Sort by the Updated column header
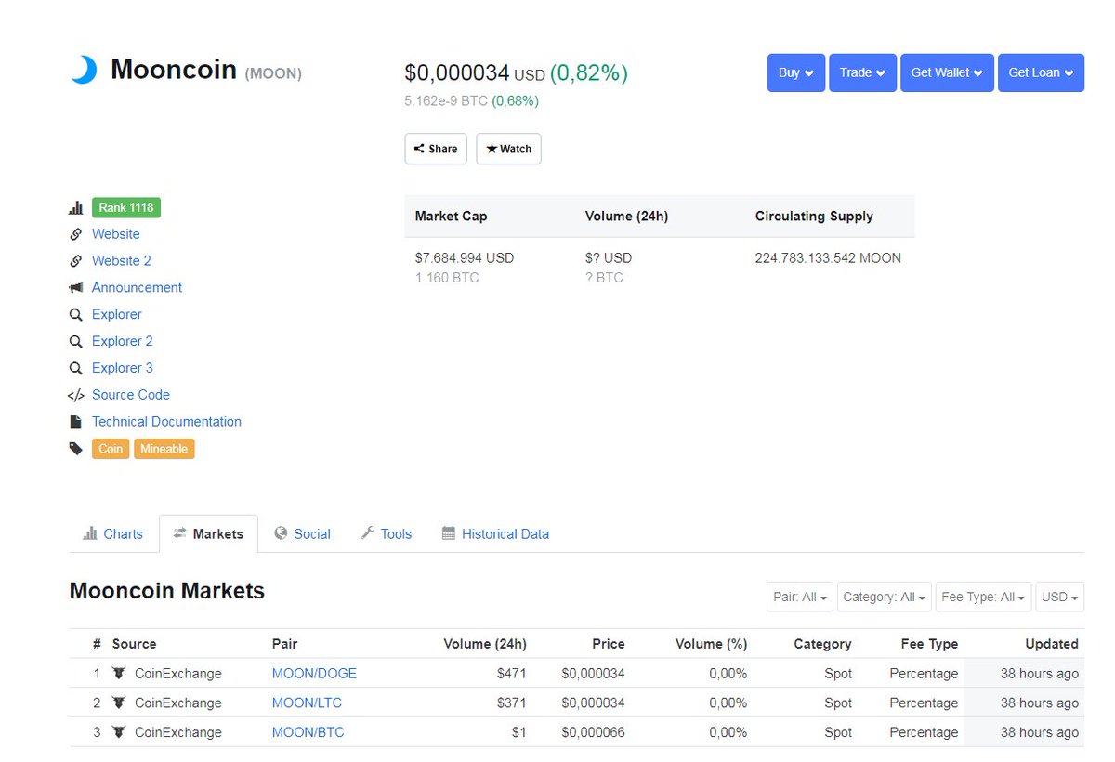The image size is (1115, 762). [x=1052, y=644]
